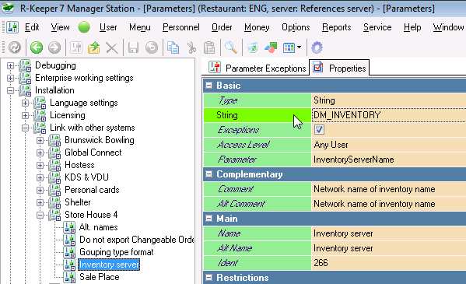Open the Service menu
Viewport: 466px width, 284px height.
(x=377, y=27)
